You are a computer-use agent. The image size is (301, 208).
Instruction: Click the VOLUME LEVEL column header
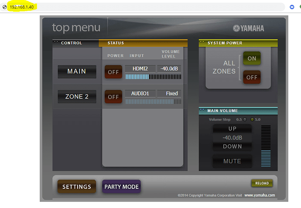(171, 54)
